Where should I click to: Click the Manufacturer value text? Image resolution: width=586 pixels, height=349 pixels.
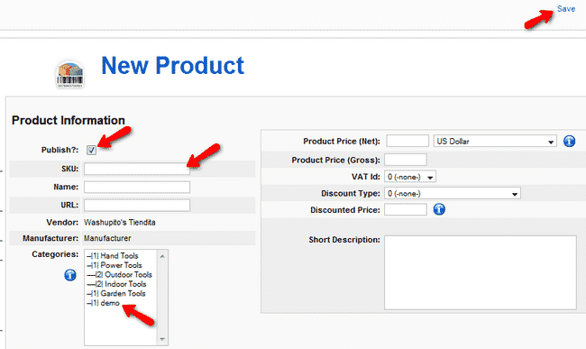107,238
